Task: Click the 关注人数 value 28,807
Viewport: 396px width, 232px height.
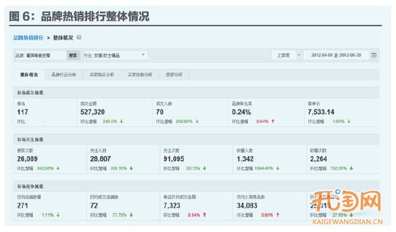Action: (101, 159)
